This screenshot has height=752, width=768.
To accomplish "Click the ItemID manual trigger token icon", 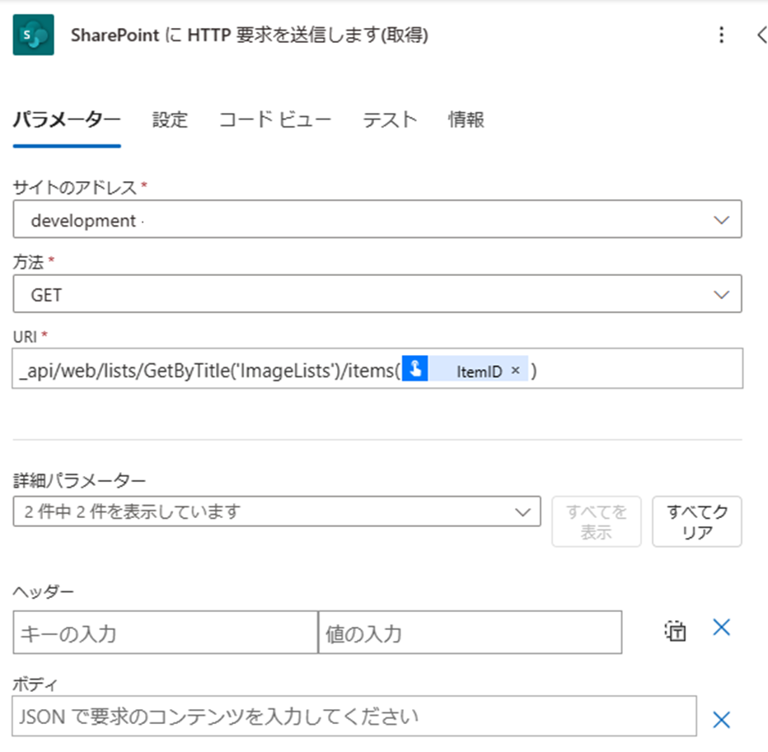I will [414, 368].
